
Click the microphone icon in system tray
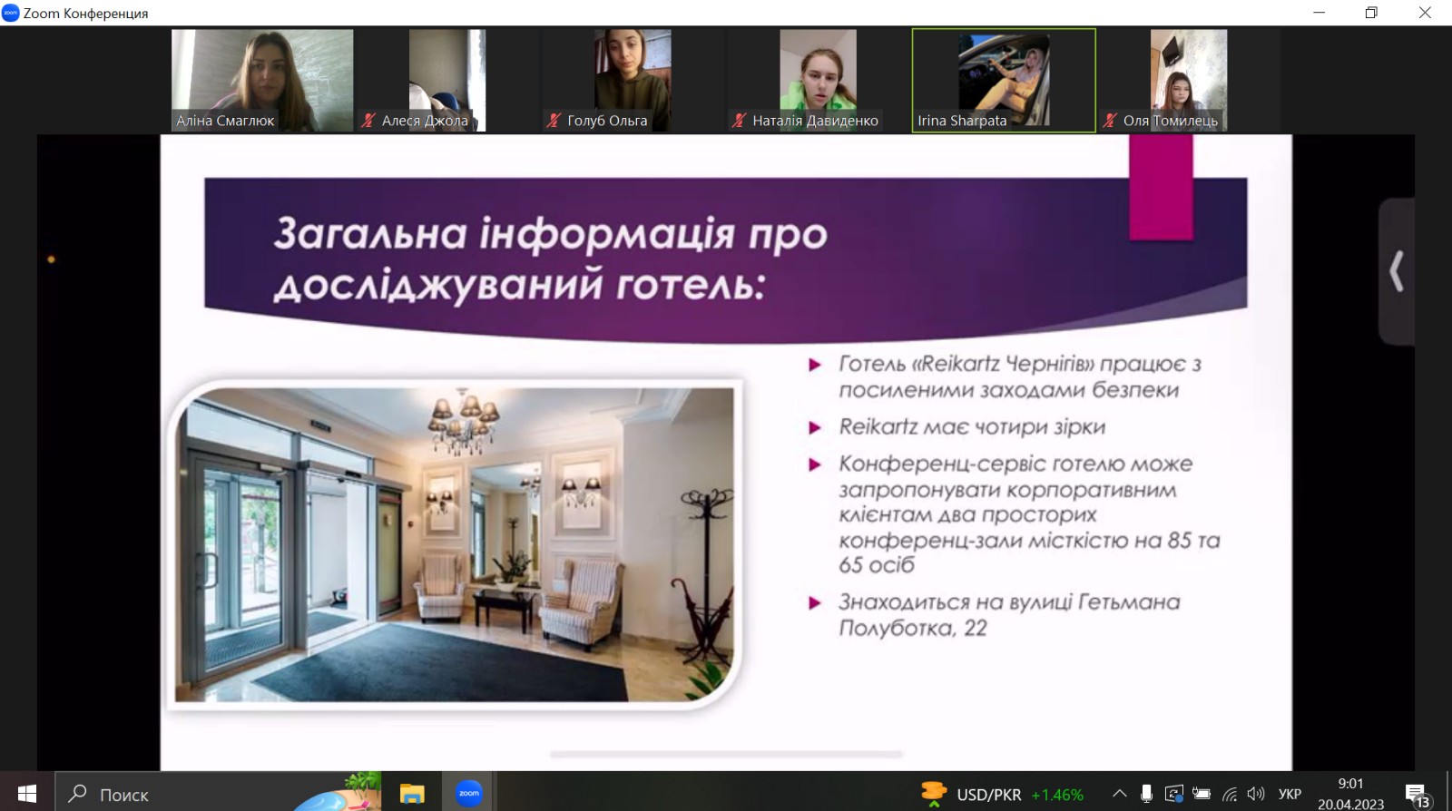(x=1146, y=794)
